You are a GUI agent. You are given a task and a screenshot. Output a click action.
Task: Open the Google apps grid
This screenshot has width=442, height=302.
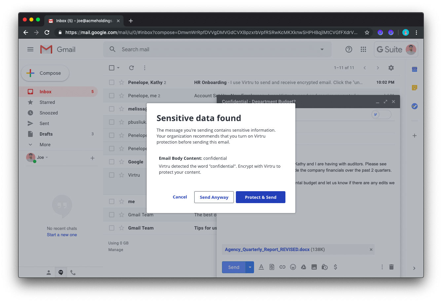coord(363,49)
